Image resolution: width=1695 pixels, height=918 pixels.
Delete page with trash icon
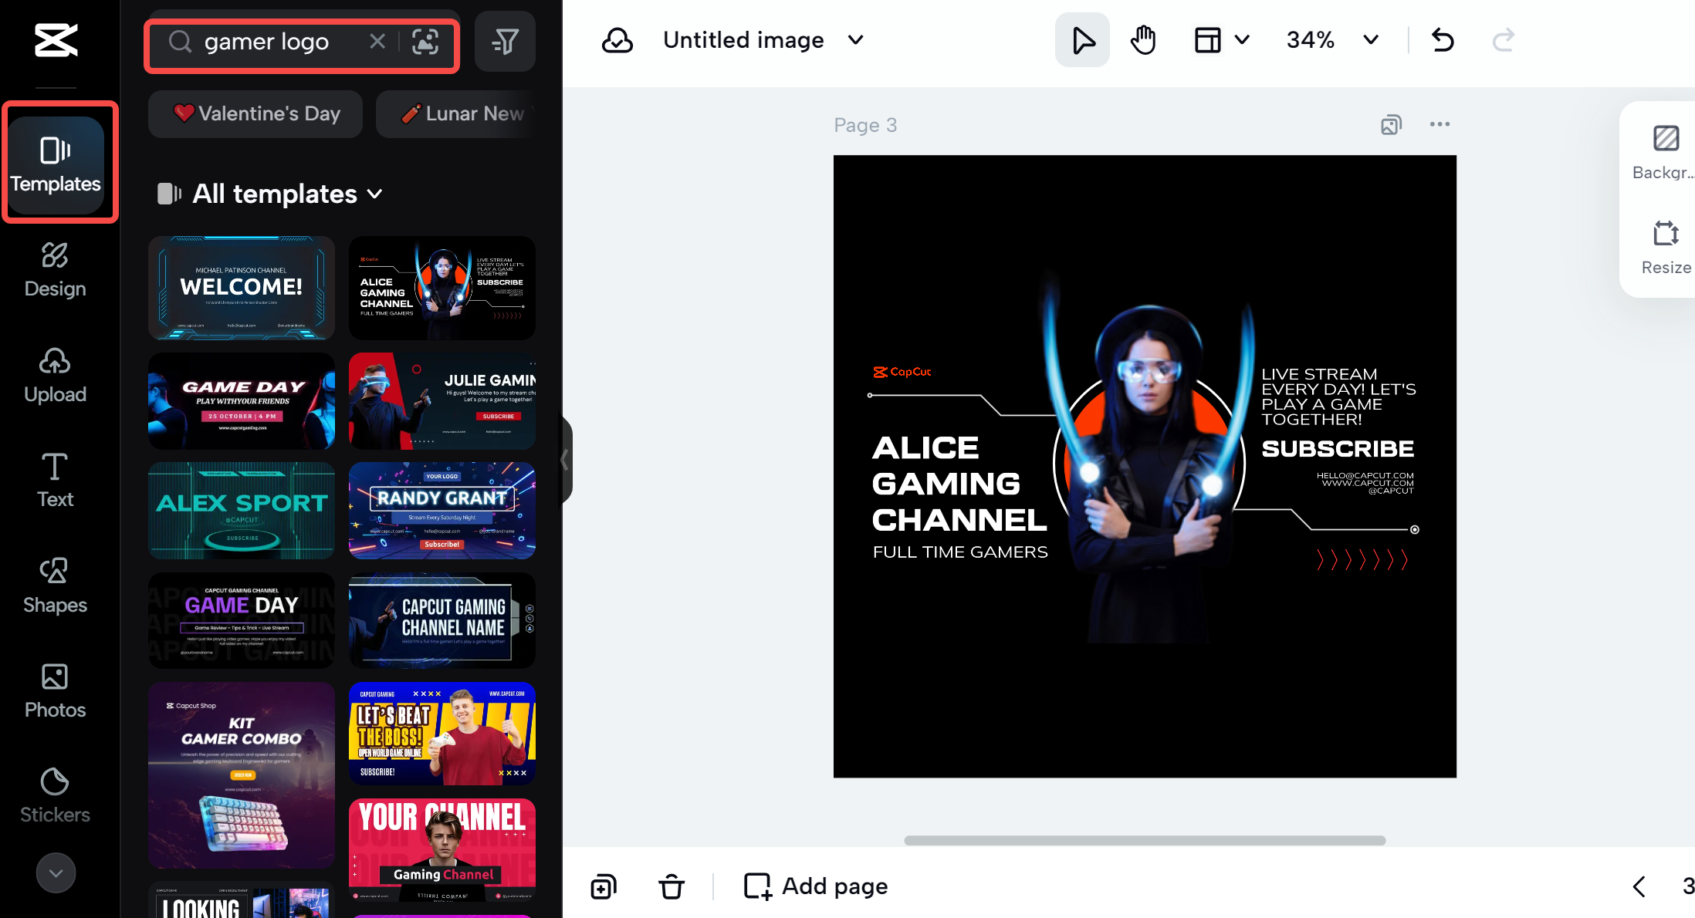point(672,886)
